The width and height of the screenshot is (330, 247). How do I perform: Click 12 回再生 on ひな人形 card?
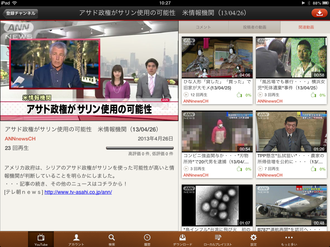click(199, 95)
